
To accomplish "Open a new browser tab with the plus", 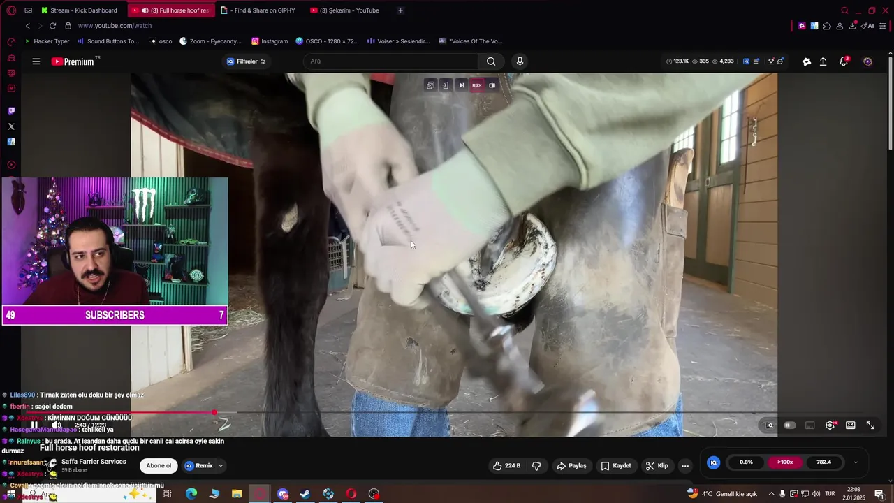I will (400, 10).
